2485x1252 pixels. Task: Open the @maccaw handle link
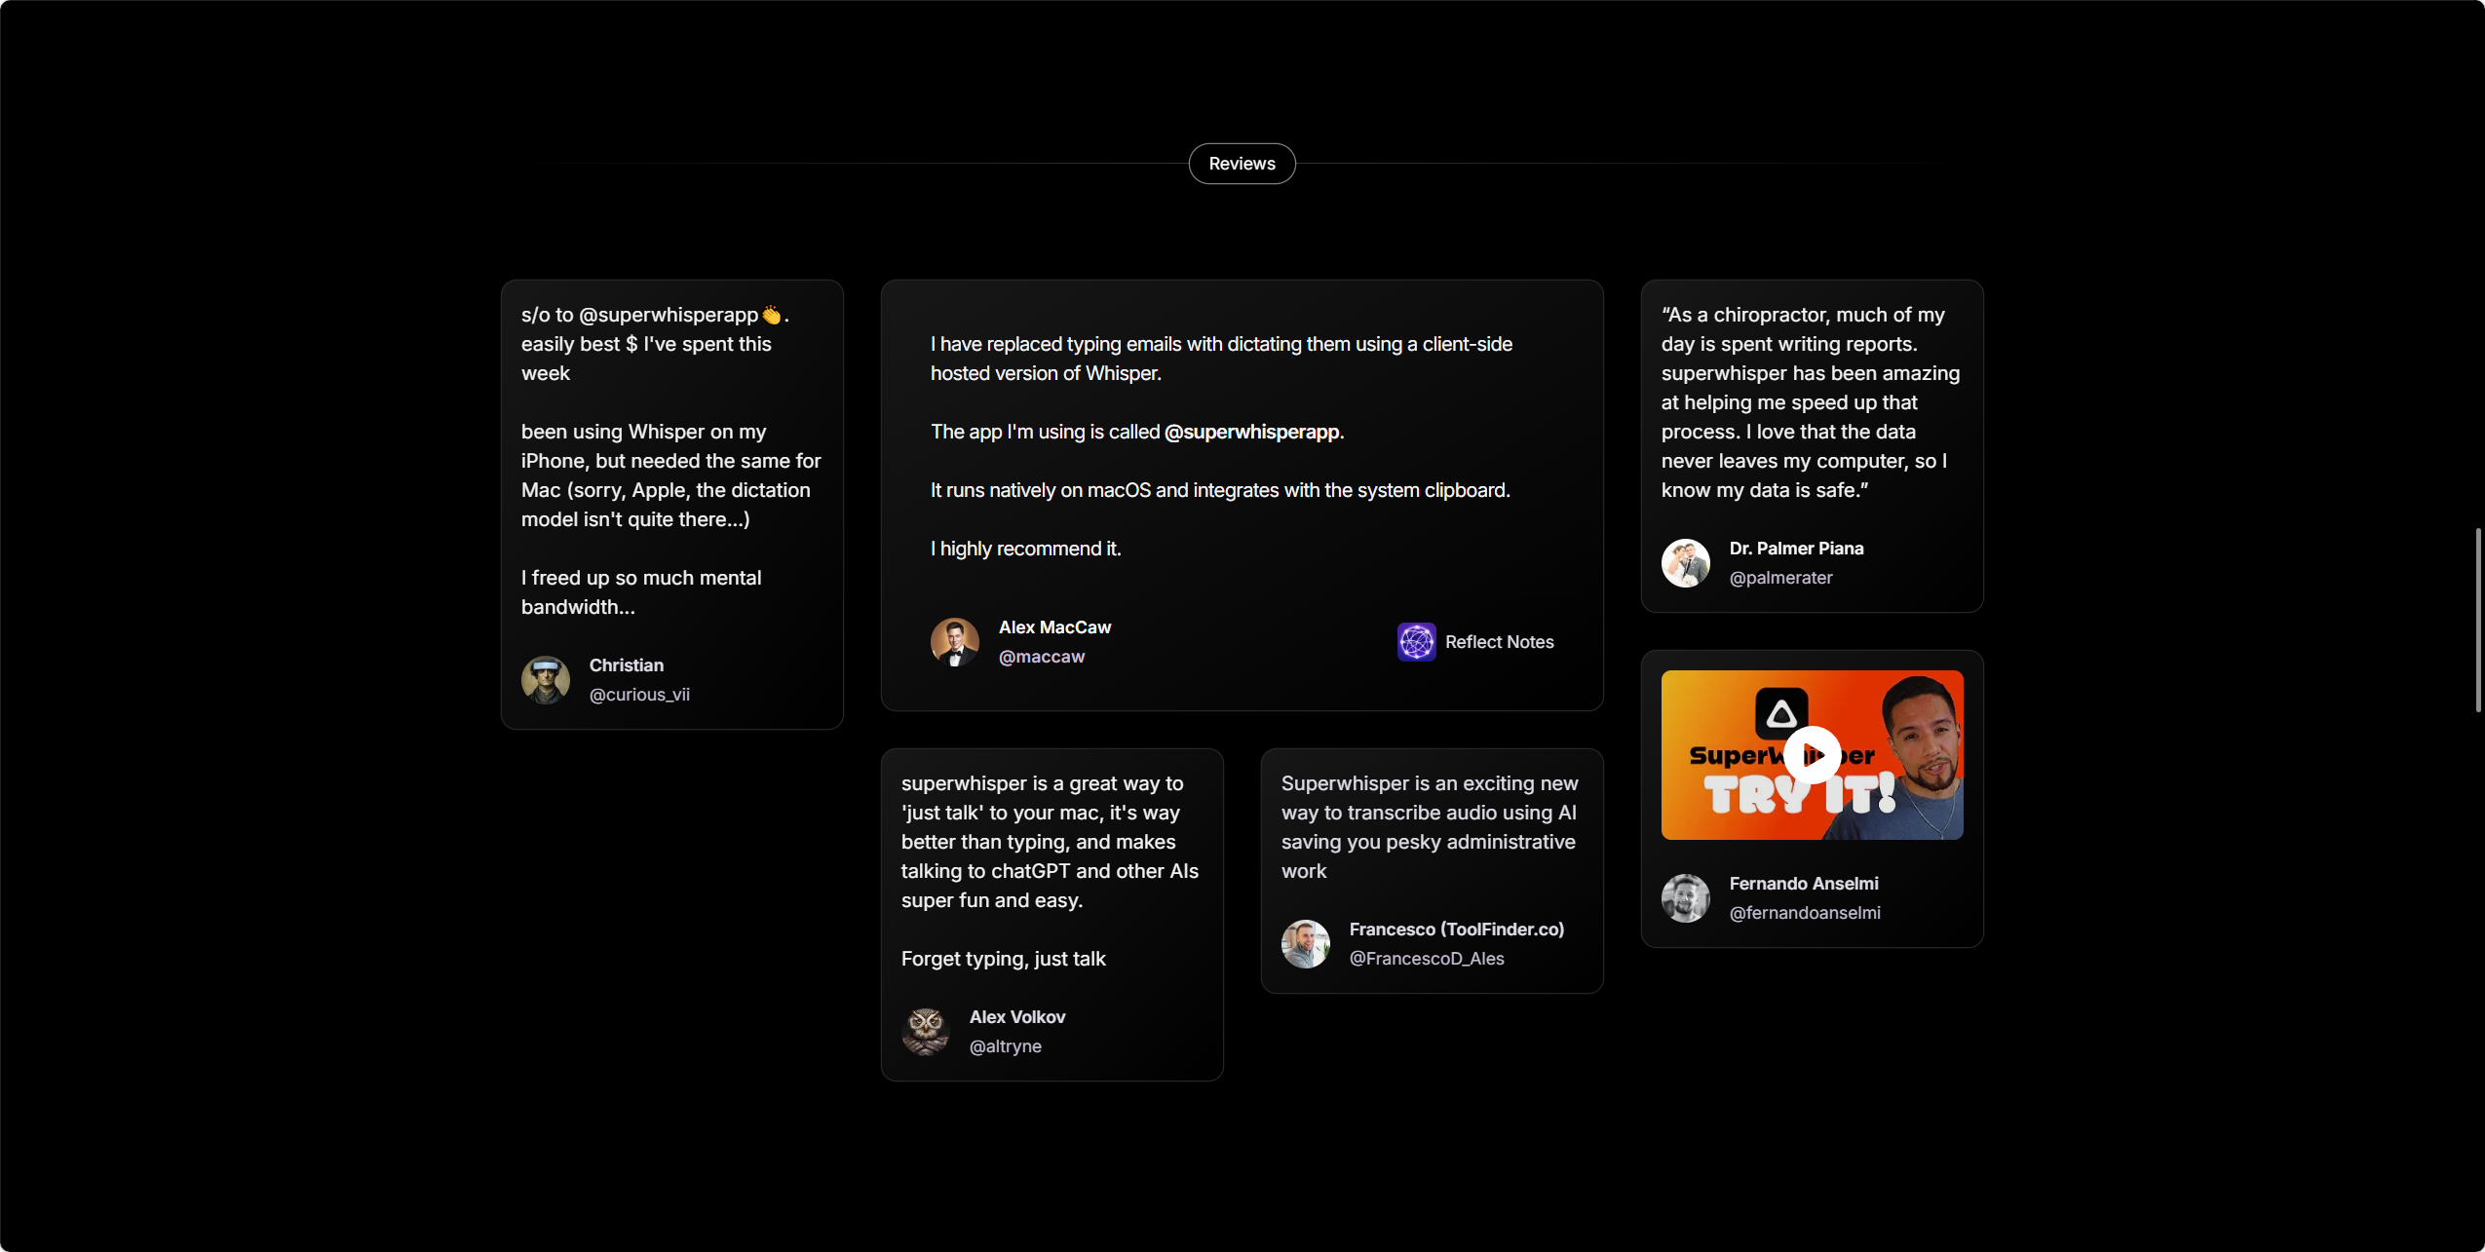1042,657
